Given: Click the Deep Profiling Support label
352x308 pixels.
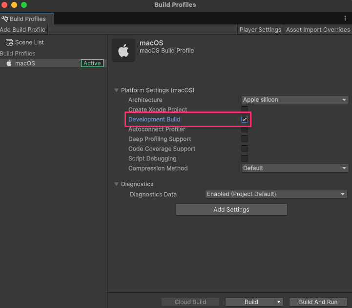Looking at the screenshot, I should pos(160,139).
